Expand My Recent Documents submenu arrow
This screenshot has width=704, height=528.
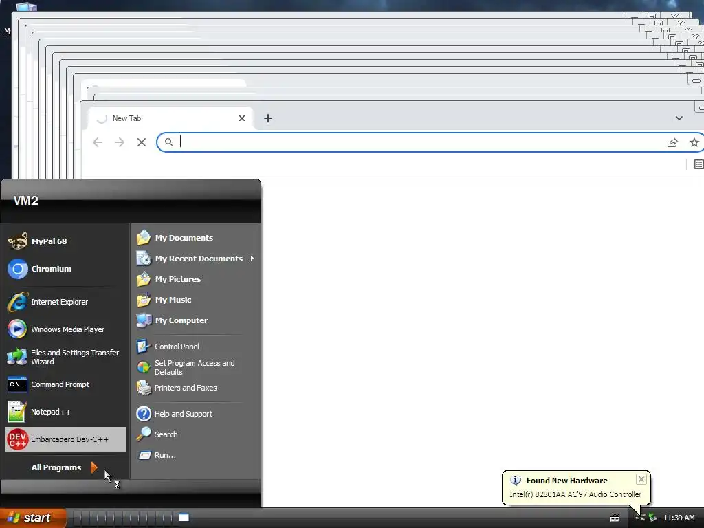tap(252, 258)
